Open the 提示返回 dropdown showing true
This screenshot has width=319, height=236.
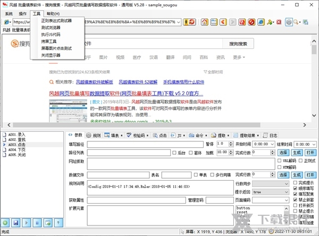click(287, 192)
